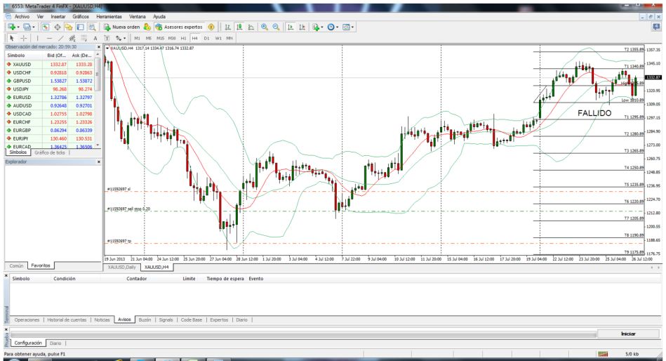Switch chart to candlestick mode
The width and height of the screenshot is (666, 361).
[x=241, y=26]
